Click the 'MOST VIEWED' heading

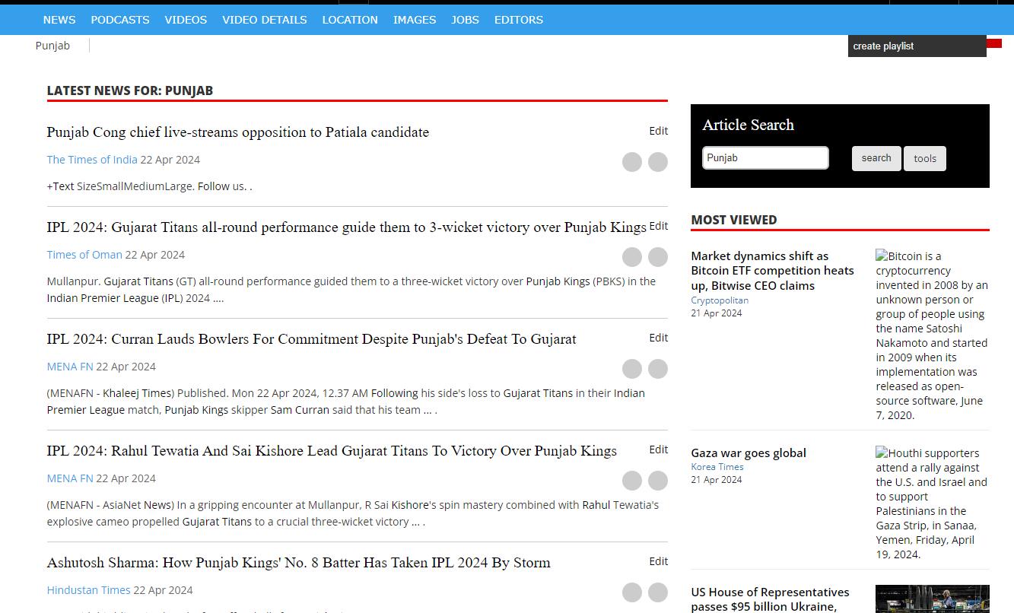click(734, 220)
